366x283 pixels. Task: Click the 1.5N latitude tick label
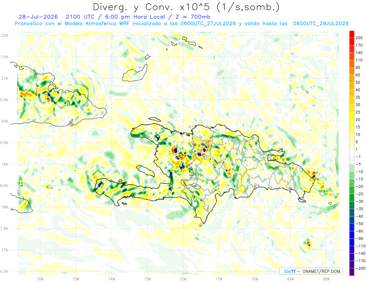click(x=4, y=57)
